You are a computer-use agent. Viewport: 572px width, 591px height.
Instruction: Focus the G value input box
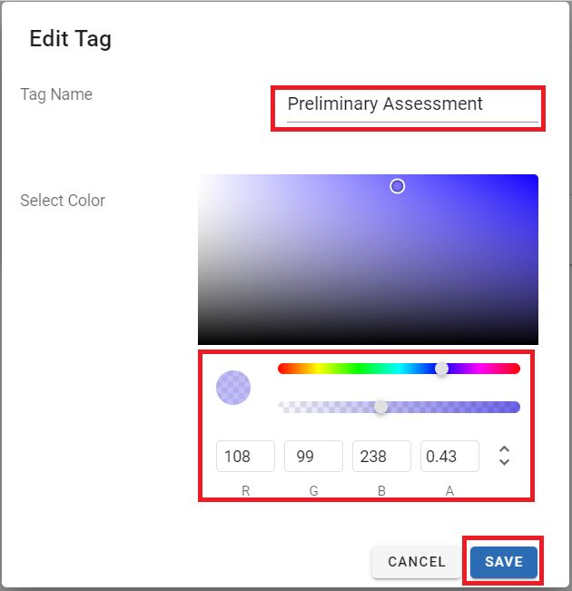[x=313, y=457]
